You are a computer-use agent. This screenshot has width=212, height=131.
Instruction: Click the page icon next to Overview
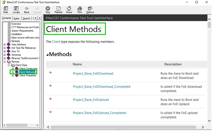(9, 24)
